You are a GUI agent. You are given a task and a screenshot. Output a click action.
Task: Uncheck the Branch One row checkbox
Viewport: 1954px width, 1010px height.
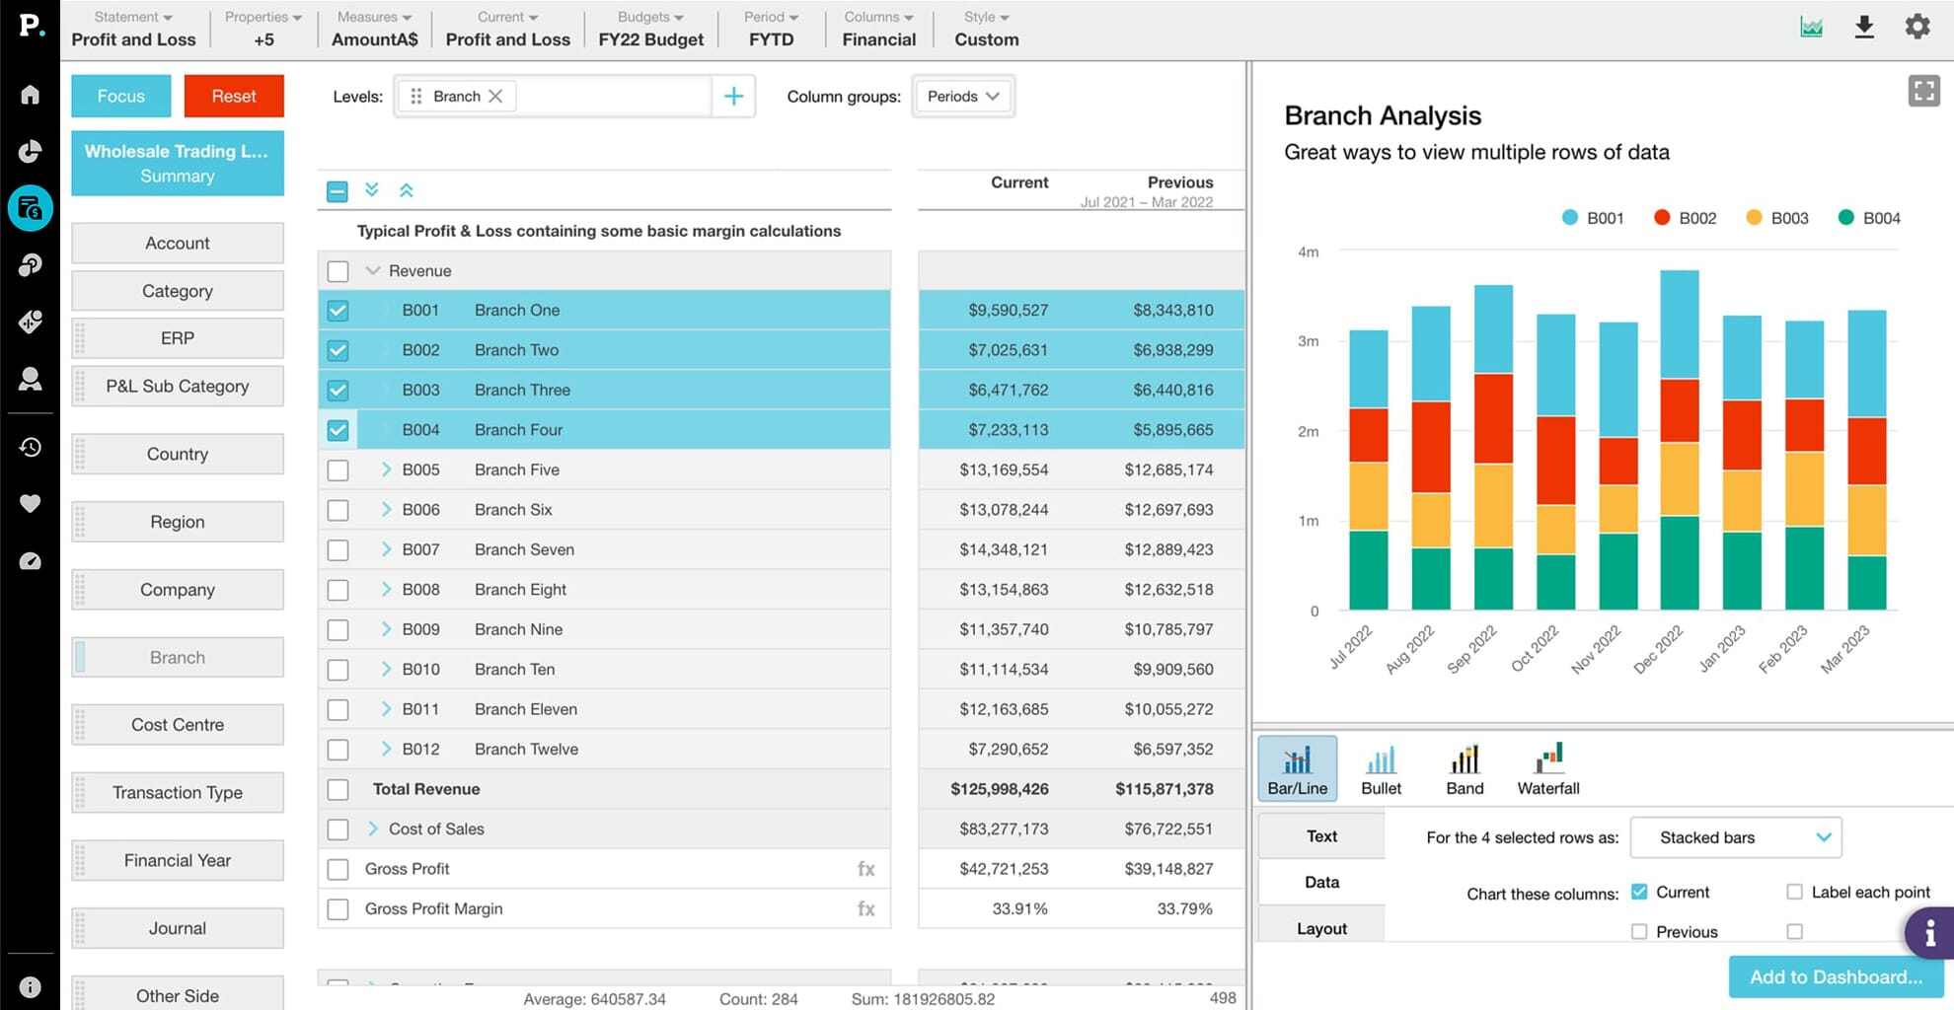(338, 311)
